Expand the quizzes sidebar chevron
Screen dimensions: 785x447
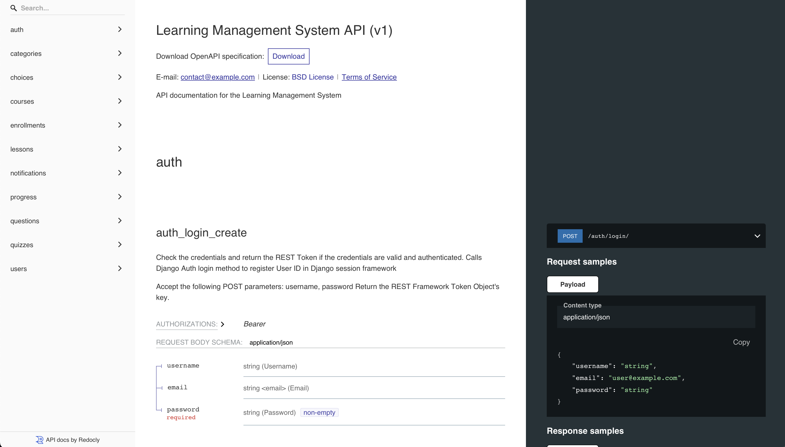(x=120, y=245)
